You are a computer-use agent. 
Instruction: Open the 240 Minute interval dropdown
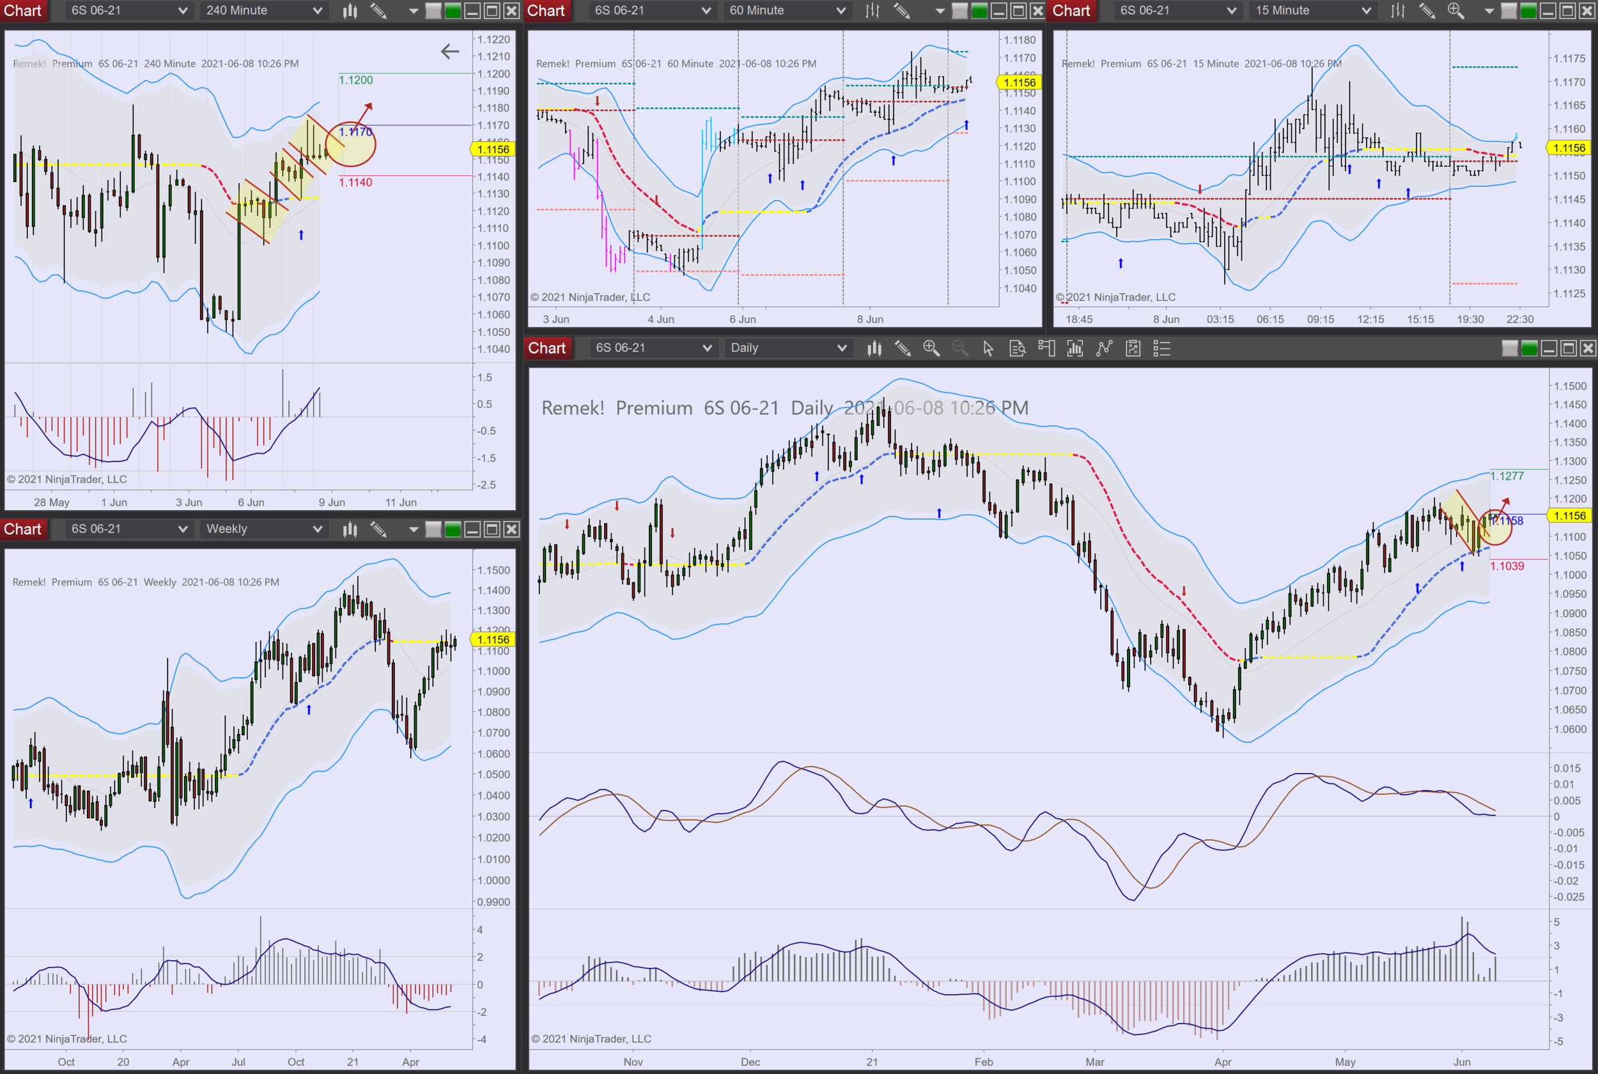tap(263, 10)
